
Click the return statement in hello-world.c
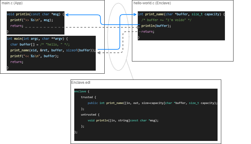148,31
